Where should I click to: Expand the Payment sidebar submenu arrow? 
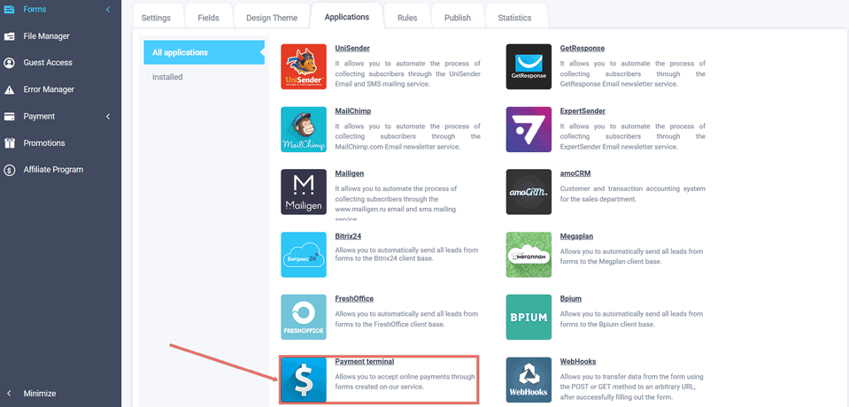[x=108, y=117]
